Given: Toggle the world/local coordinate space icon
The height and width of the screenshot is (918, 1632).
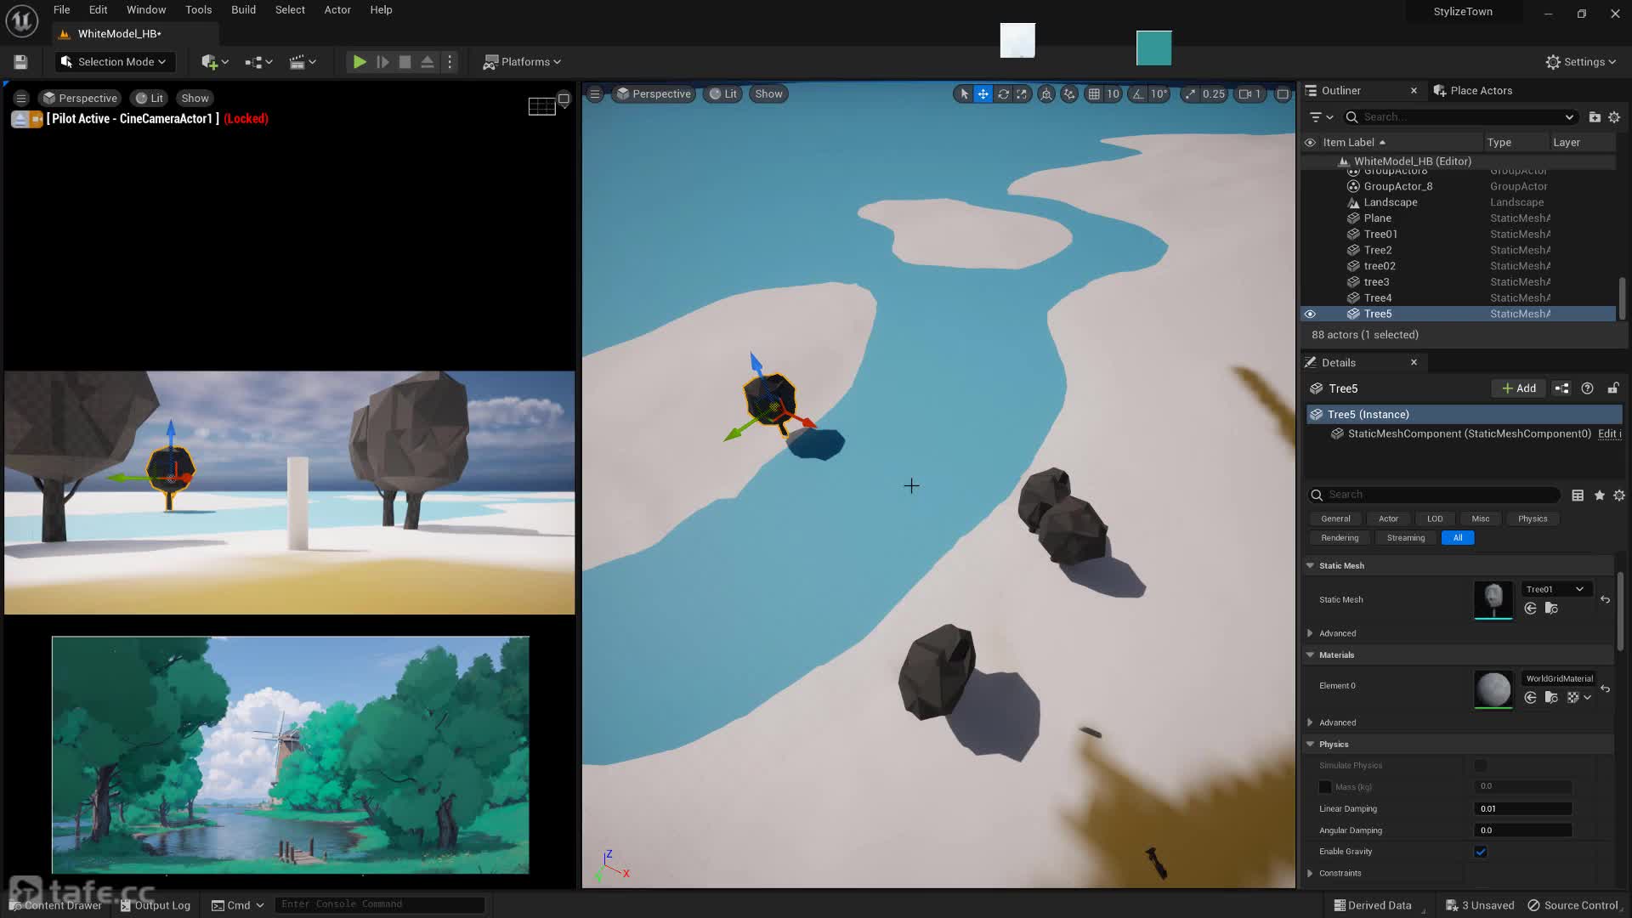Looking at the screenshot, I should click(x=1046, y=94).
